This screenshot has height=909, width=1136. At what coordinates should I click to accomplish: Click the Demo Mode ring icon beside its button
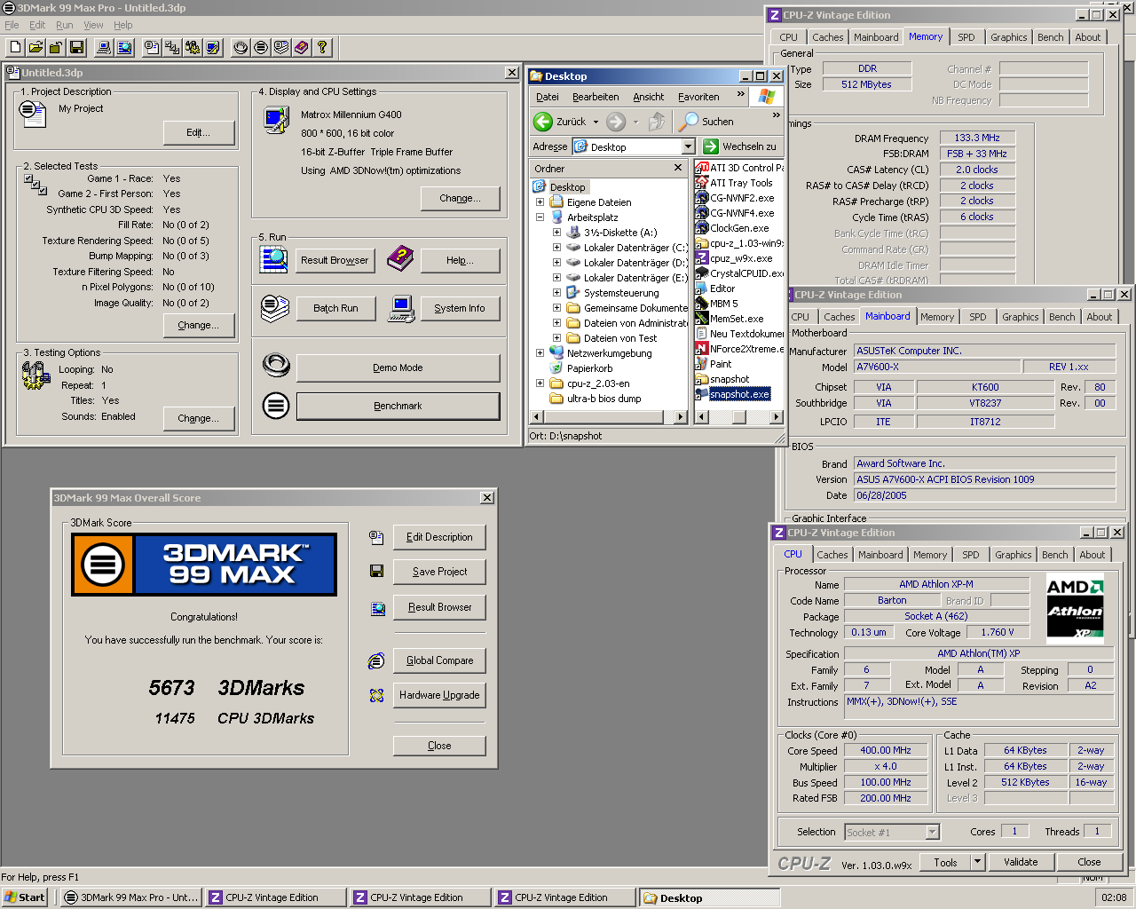coord(276,364)
